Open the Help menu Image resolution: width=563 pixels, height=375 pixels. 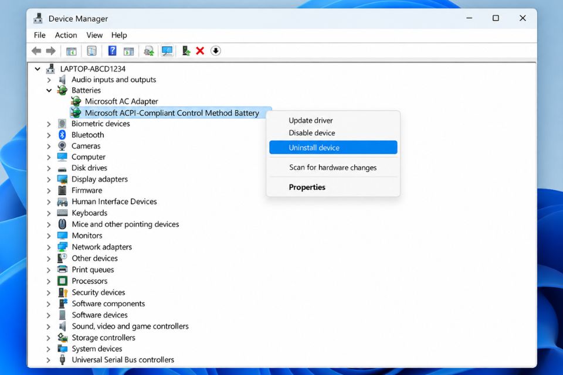[119, 35]
